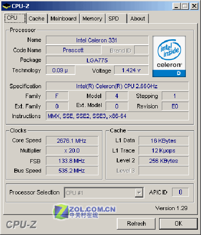This screenshot has width=201, height=235.
Task: Click the Ext. Model value field
Action: [117, 106]
